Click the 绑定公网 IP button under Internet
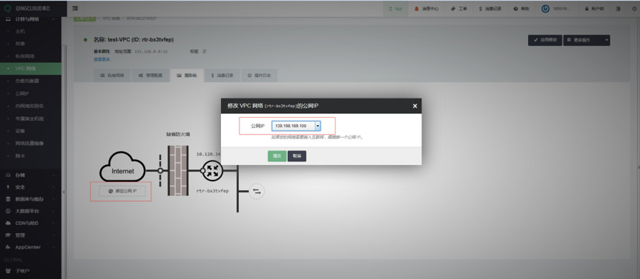The width and height of the screenshot is (640, 279). tap(122, 191)
